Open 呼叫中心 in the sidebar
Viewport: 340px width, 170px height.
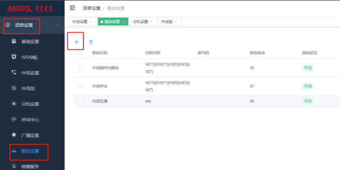tap(30, 120)
